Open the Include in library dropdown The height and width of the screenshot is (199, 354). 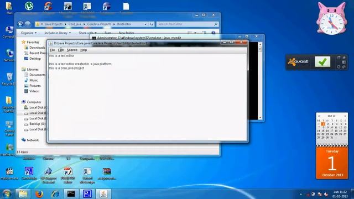58,33
